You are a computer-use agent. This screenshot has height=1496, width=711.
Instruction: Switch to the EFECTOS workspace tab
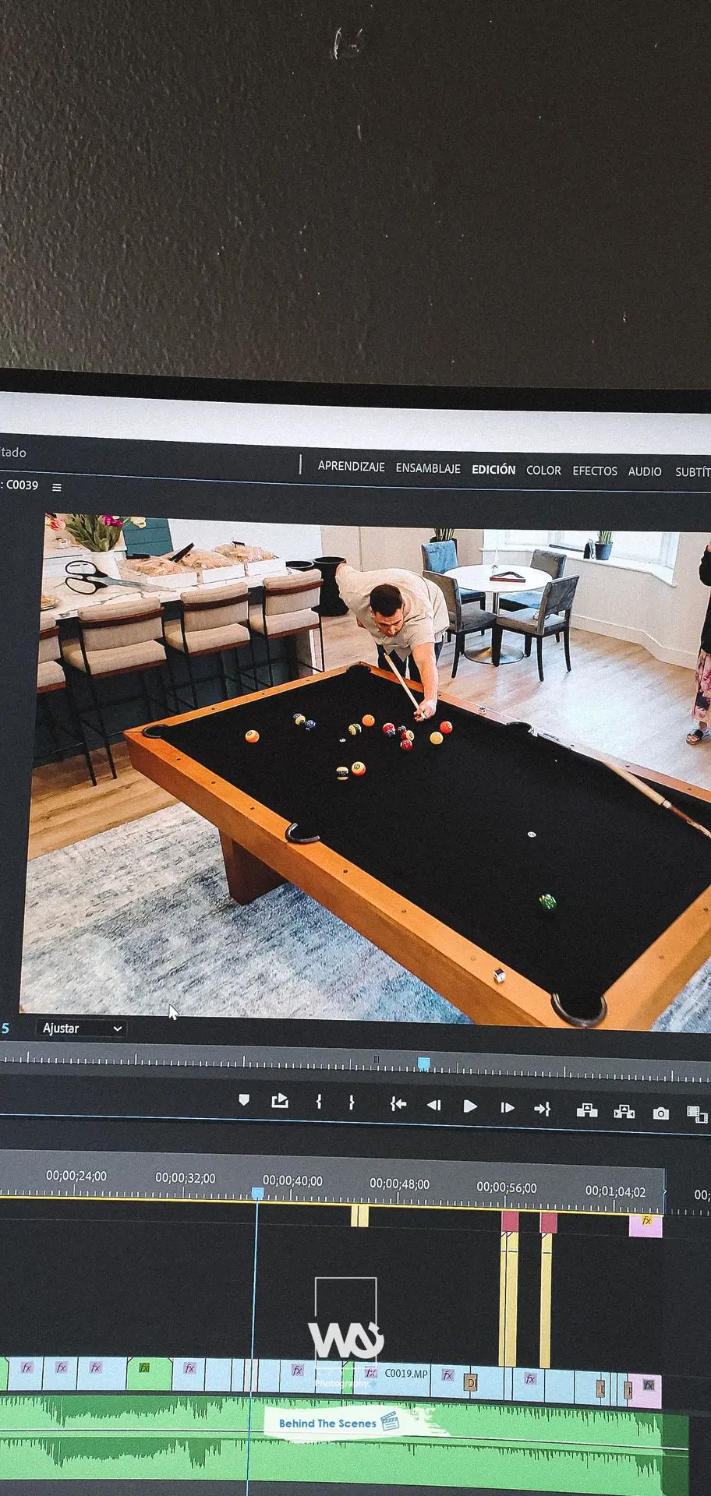pos(595,471)
